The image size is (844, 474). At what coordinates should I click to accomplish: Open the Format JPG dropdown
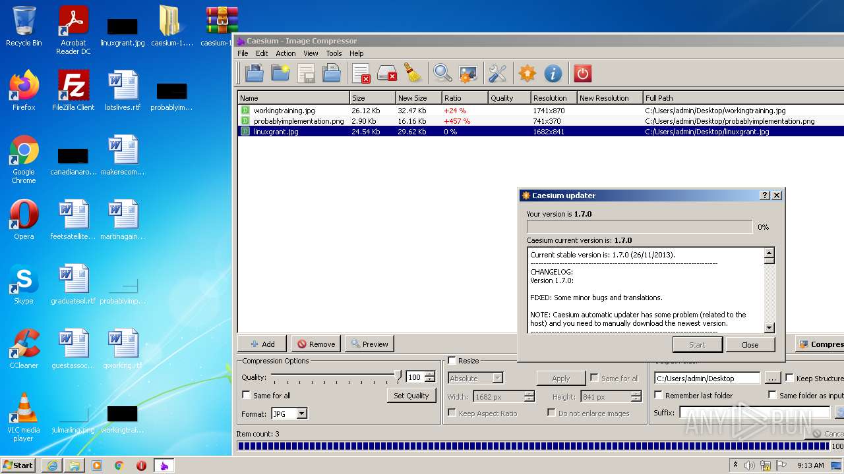tap(289, 413)
